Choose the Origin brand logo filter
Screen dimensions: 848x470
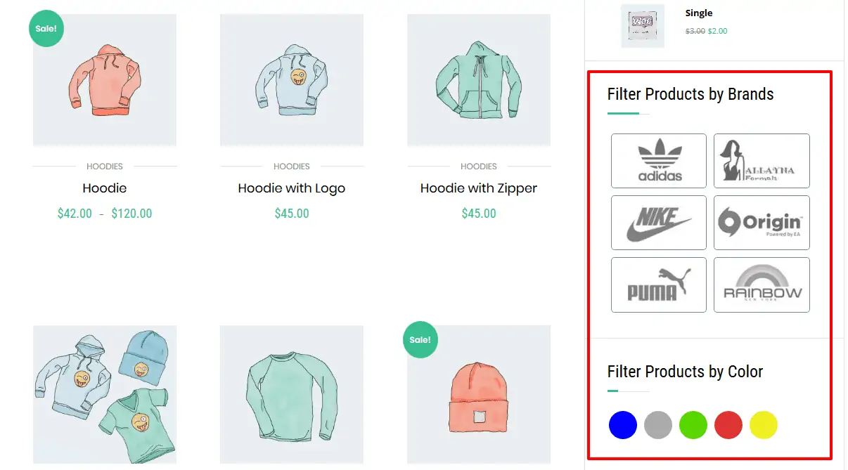click(762, 223)
